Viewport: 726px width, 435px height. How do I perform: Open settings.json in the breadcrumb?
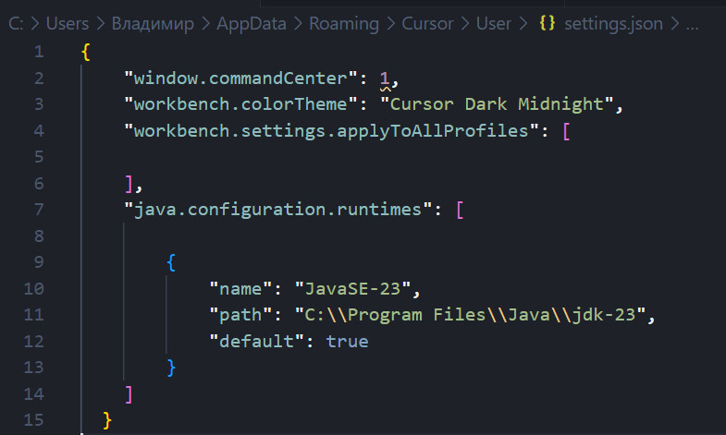coord(613,24)
